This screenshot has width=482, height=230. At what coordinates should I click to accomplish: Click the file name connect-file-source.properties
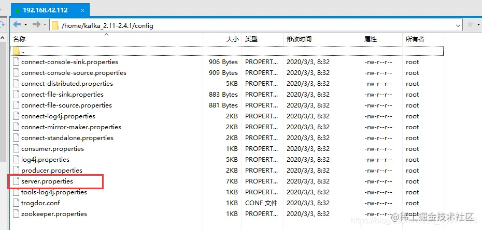(66, 105)
